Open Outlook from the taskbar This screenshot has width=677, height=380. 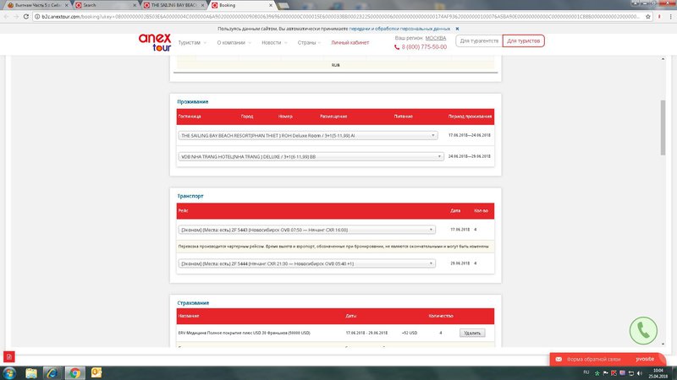[96, 372]
